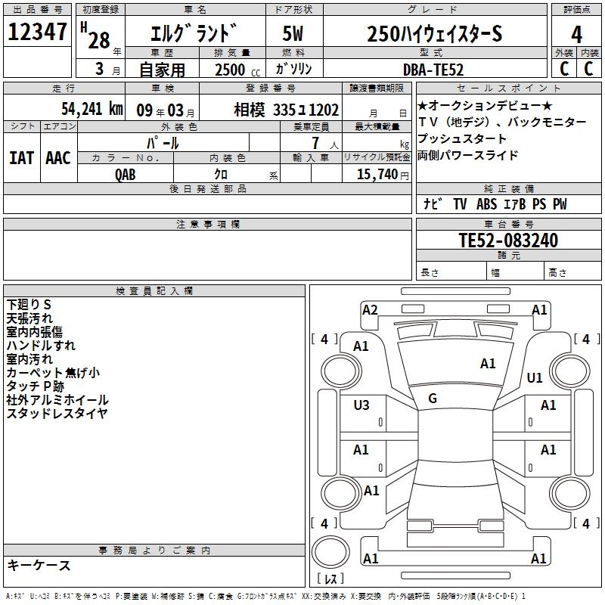Click displacement value 2500 cc

tap(237, 70)
